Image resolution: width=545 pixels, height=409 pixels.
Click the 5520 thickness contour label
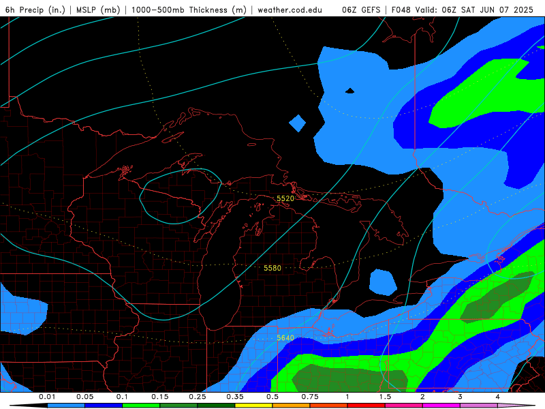point(285,198)
